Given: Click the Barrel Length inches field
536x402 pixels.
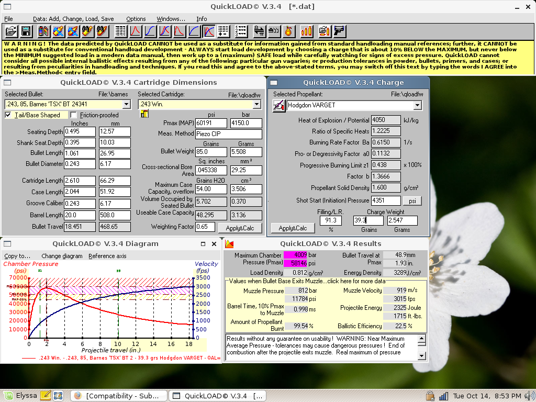Looking at the screenshot, I should 80,215.
